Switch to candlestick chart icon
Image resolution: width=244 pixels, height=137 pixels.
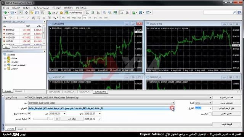[93, 13]
